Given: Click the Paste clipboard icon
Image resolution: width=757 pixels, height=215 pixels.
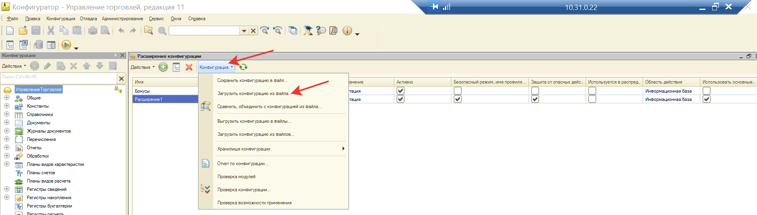Looking at the screenshot, I should pos(77,30).
